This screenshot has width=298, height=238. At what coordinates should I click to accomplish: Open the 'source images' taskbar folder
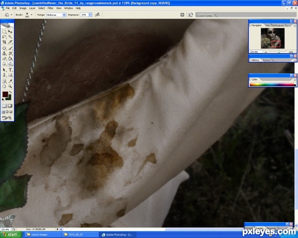click(x=43, y=235)
